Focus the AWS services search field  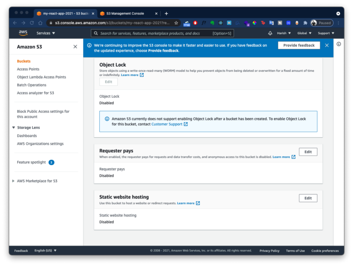tap(162, 34)
